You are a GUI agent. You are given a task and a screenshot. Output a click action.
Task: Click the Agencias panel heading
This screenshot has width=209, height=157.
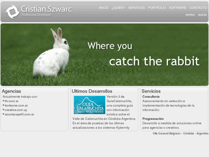(11, 91)
